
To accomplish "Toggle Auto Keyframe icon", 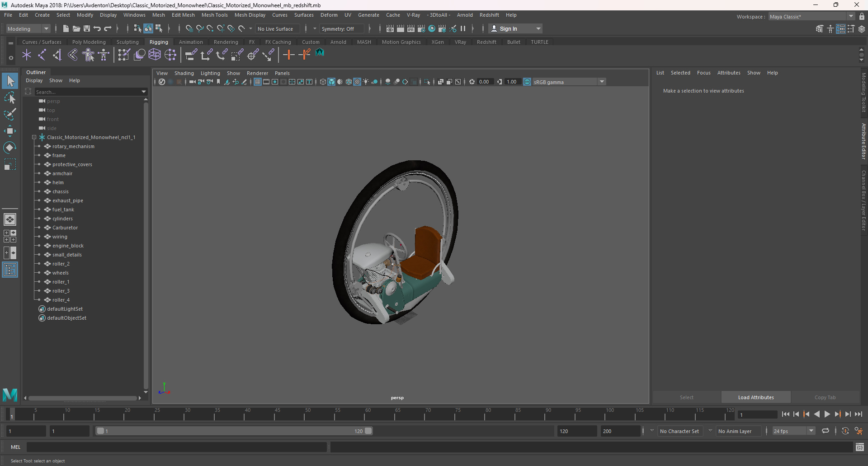I will pyautogui.click(x=845, y=431).
